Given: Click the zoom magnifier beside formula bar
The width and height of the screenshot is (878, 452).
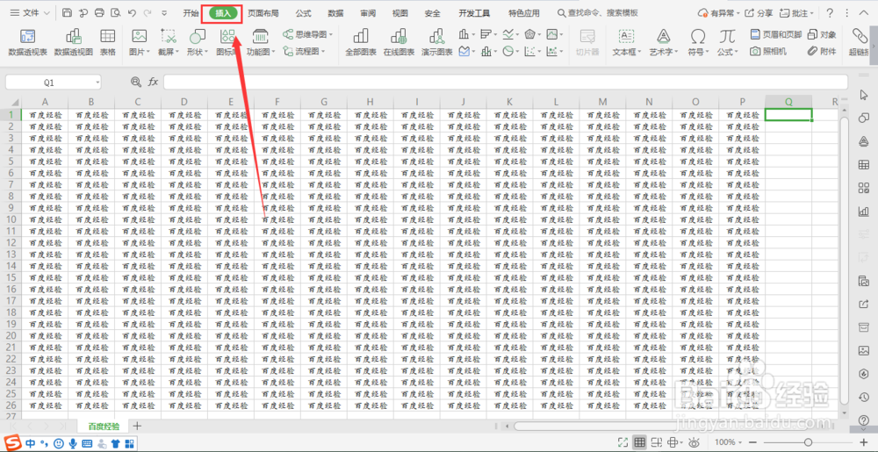Looking at the screenshot, I should [136, 83].
